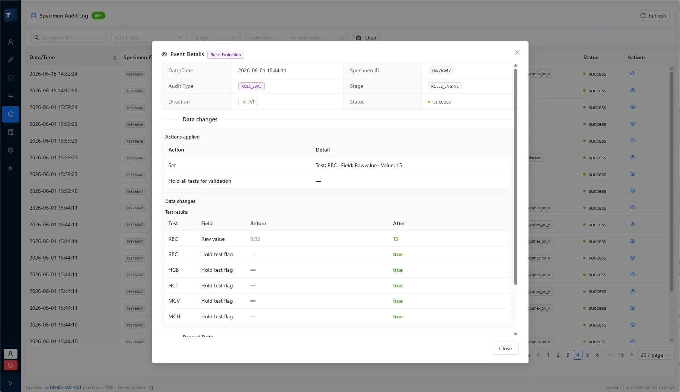680x392 pixels.
Task: View details for 2026-06-01 15:52:40 row
Action: [x=633, y=191]
